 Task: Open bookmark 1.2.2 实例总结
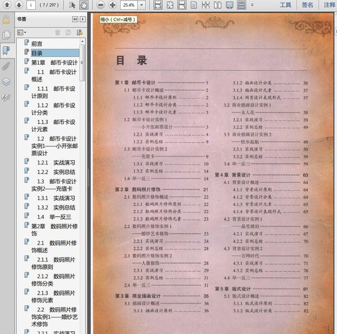tap(56, 172)
